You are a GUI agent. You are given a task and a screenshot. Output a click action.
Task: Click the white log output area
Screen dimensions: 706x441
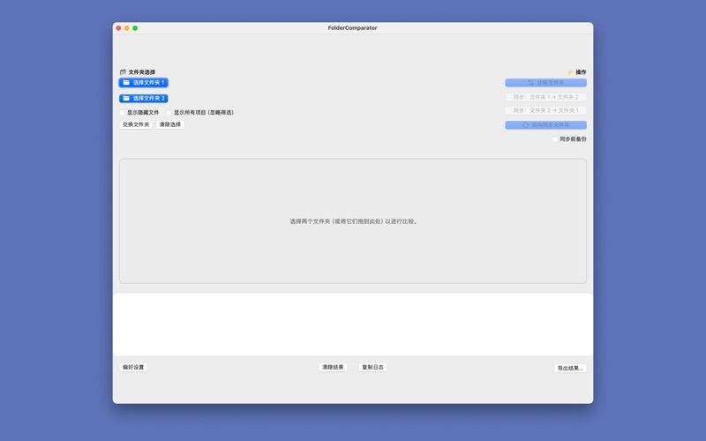coord(353,325)
